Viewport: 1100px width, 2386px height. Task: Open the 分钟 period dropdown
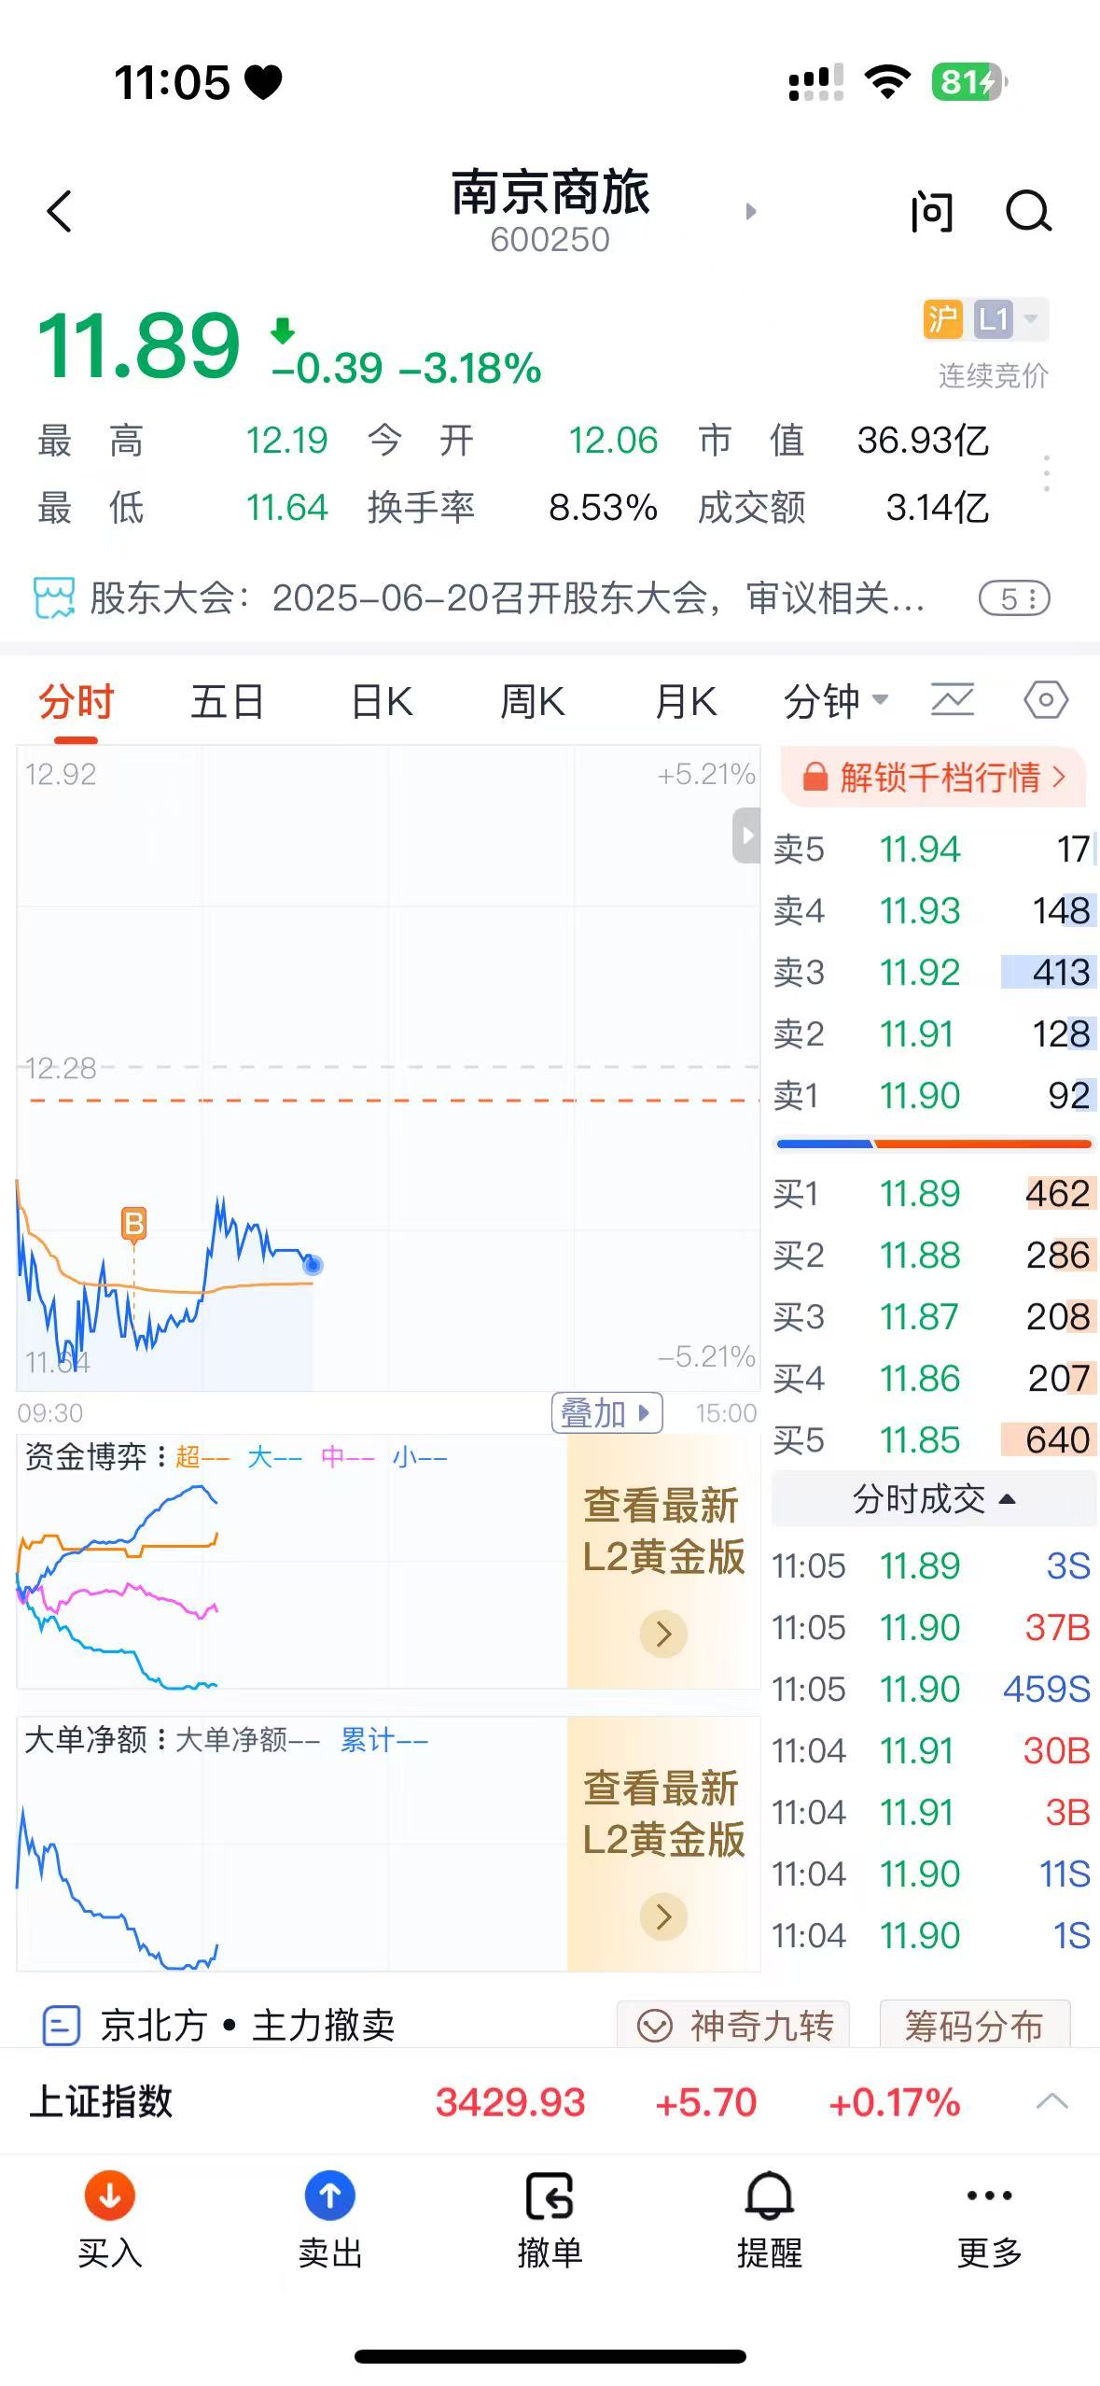[x=836, y=702]
